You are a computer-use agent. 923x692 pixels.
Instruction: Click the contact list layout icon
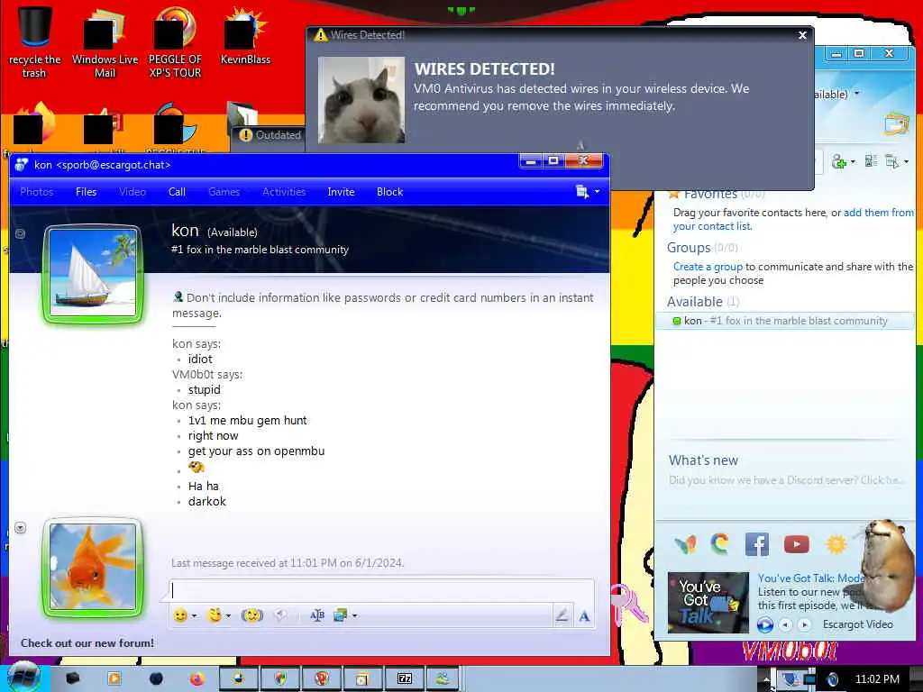point(871,161)
